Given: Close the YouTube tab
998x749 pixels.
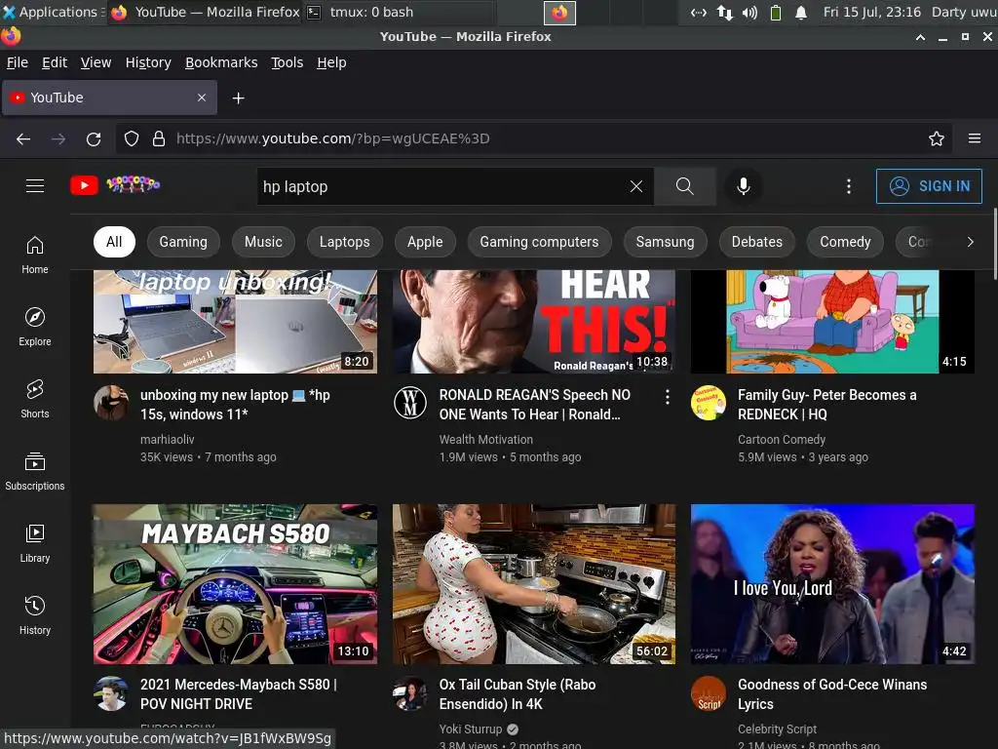Looking at the screenshot, I should click(x=202, y=98).
